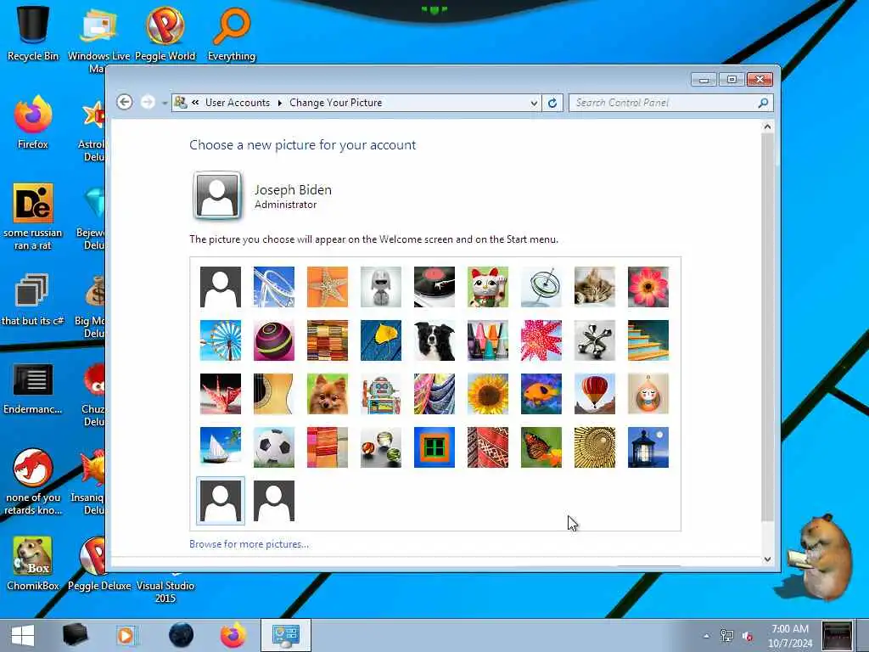Pick the soccer ball picture
Screen dimensions: 869x652
(274, 447)
